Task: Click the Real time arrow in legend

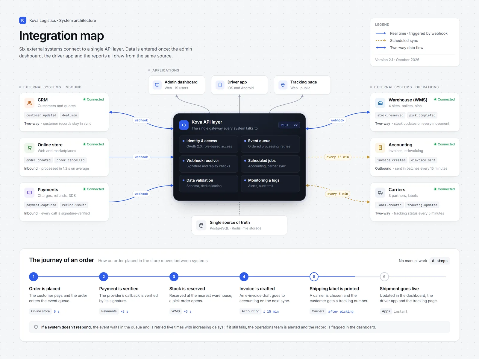Action: 381,33
